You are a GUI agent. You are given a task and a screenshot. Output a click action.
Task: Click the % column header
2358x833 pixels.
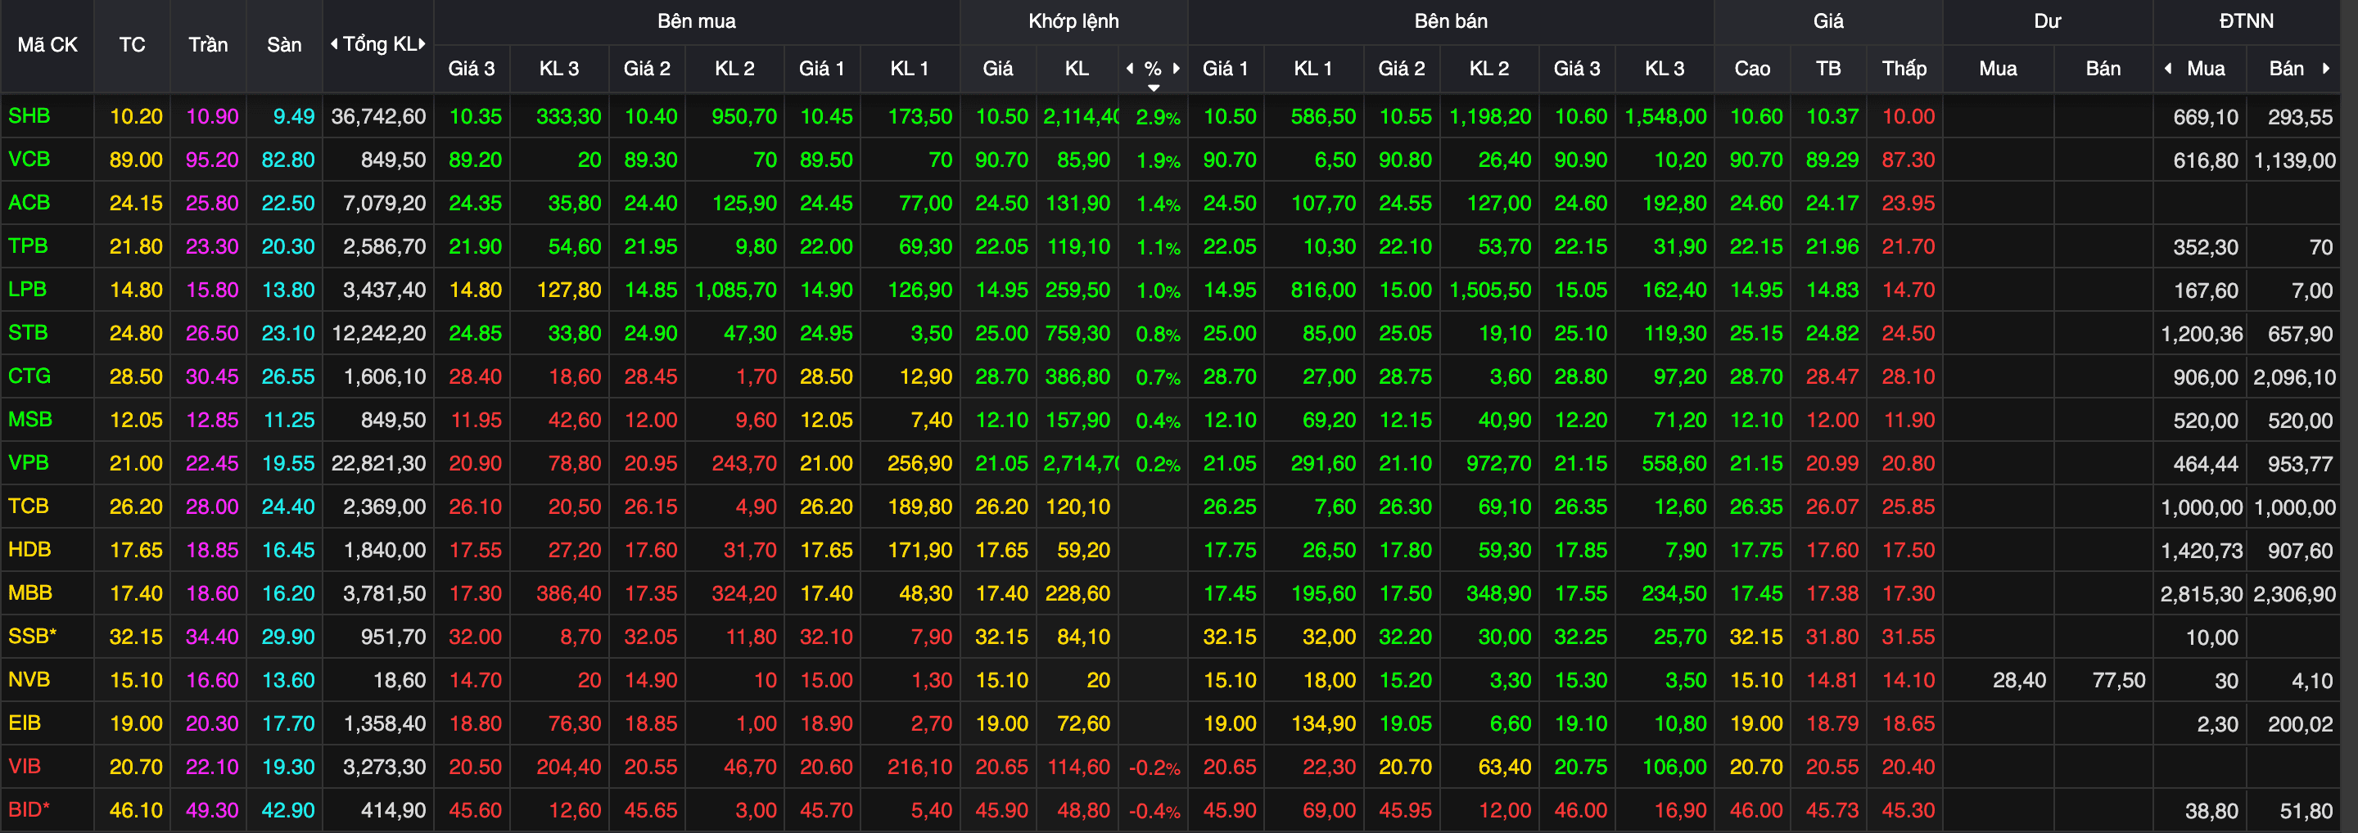1154,69
